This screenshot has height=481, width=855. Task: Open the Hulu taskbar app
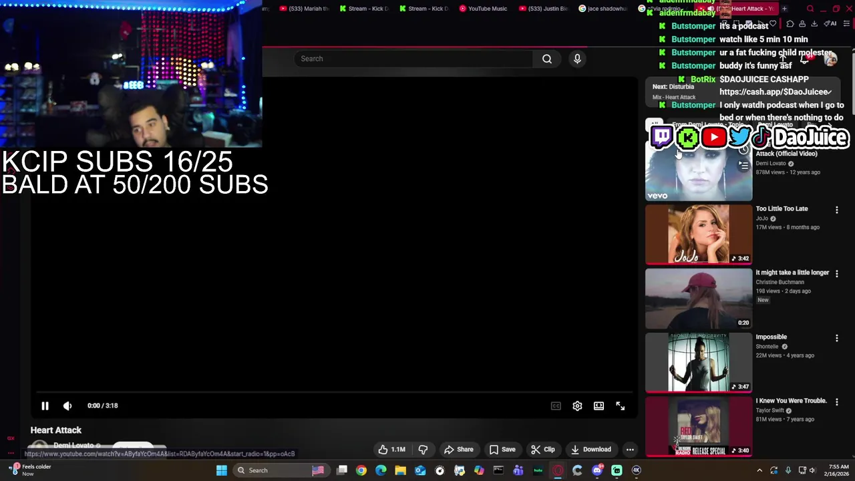pos(538,470)
